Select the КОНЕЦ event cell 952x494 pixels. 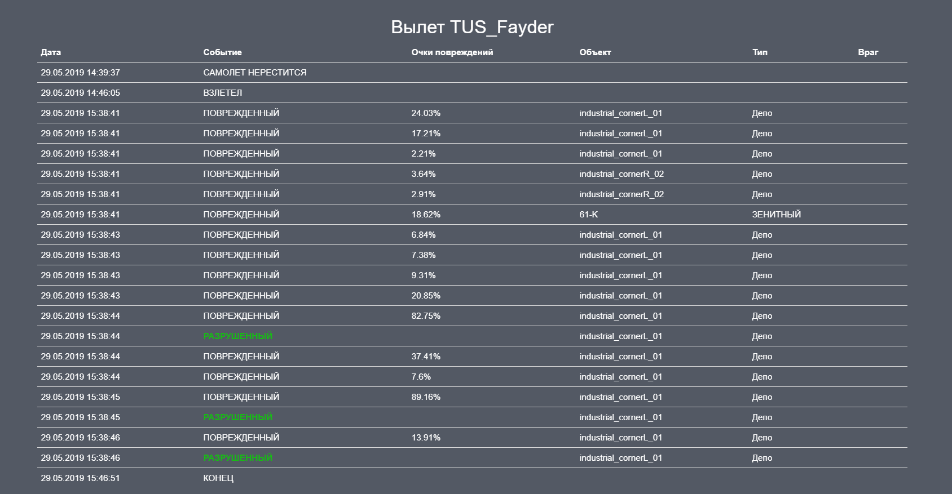click(x=218, y=478)
